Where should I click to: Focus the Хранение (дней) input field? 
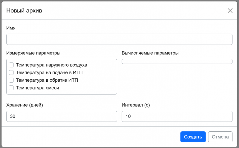(62, 116)
